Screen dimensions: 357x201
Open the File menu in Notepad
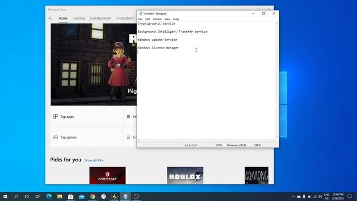[x=140, y=19]
